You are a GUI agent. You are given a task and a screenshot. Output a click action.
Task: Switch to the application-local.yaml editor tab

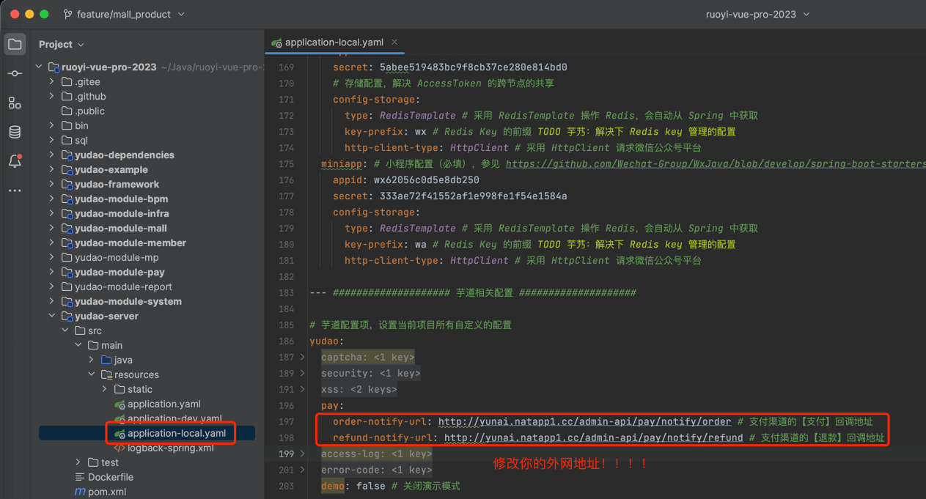[334, 42]
